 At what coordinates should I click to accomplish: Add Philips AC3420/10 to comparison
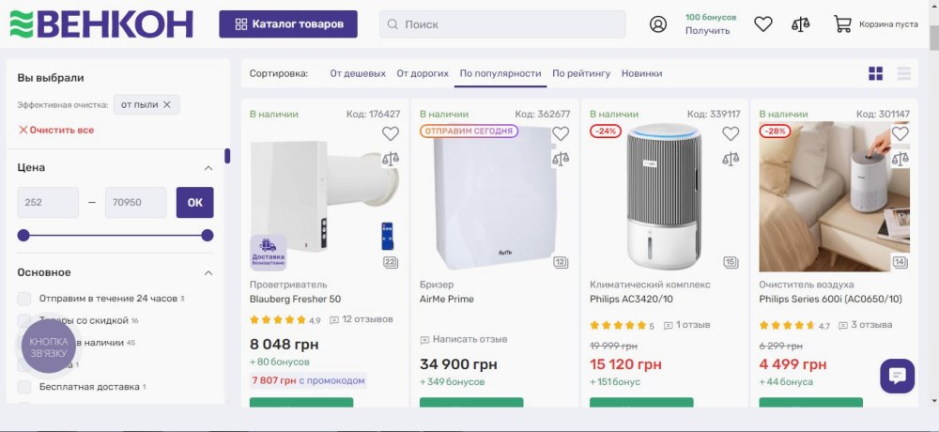731,159
